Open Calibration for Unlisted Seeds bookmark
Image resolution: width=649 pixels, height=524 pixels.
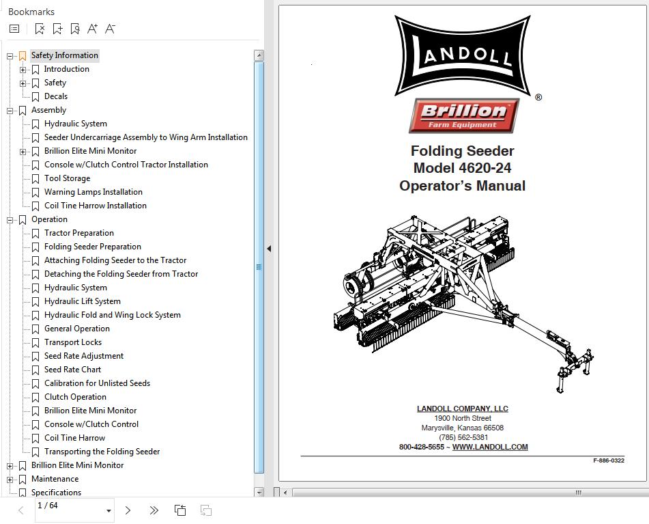[x=98, y=383]
